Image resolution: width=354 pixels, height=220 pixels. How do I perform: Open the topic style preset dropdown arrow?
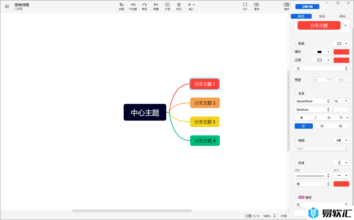click(345, 25)
